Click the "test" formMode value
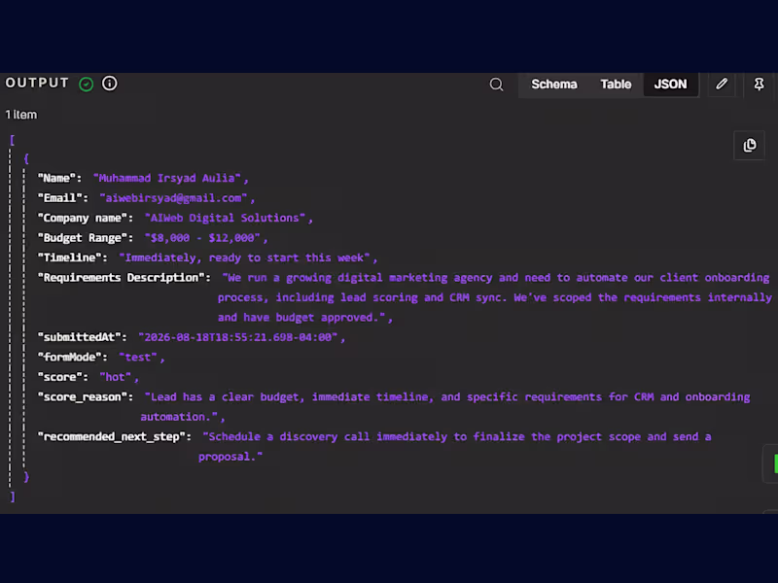Image resolution: width=778 pixels, height=583 pixels. coord(138,357)
